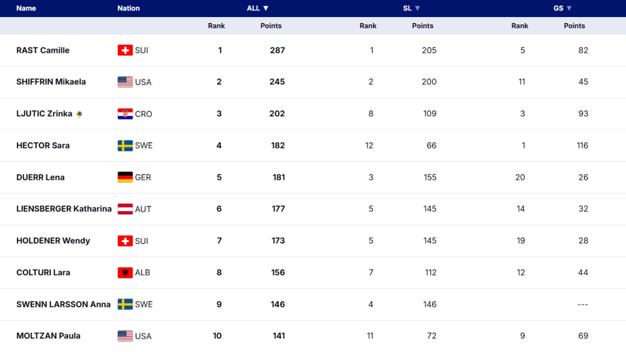Image resolution: width=626 pixels, height=352 pixels.
Task: Click the Name column header
Action: (x=26, y=8)
